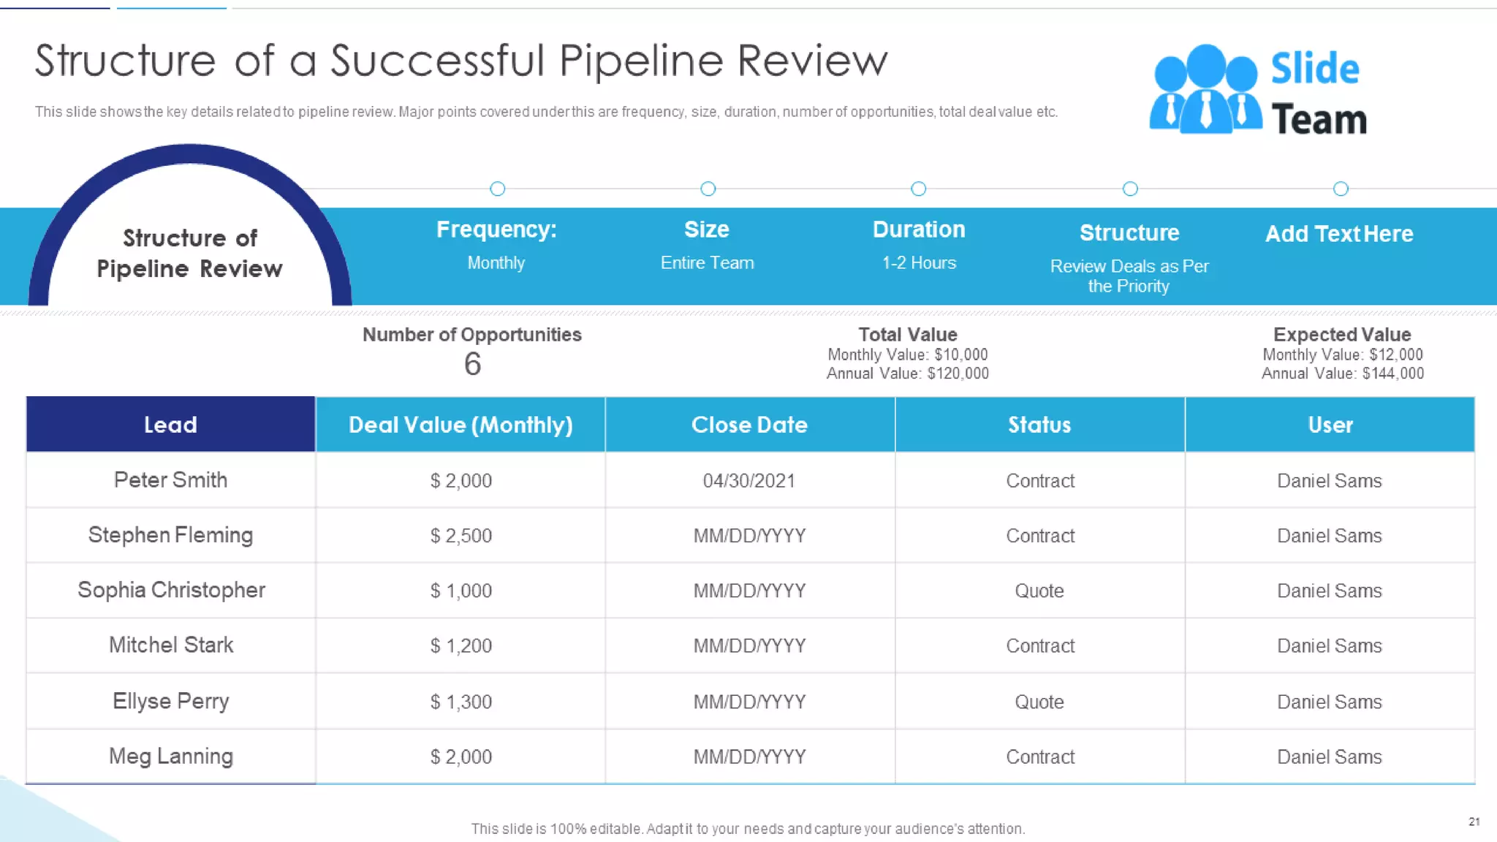
Task: Click the opportunities count '6'
Action: 472,364
